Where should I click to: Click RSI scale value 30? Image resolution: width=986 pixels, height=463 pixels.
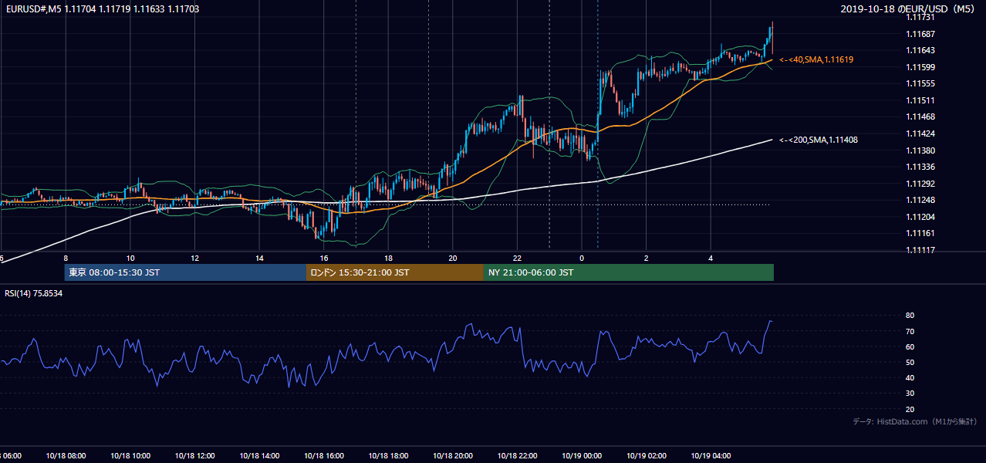tap(910, 394)
